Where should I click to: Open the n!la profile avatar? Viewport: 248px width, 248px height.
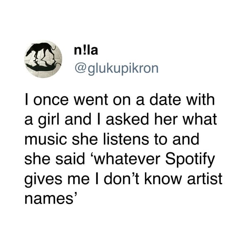coord(43,59)
